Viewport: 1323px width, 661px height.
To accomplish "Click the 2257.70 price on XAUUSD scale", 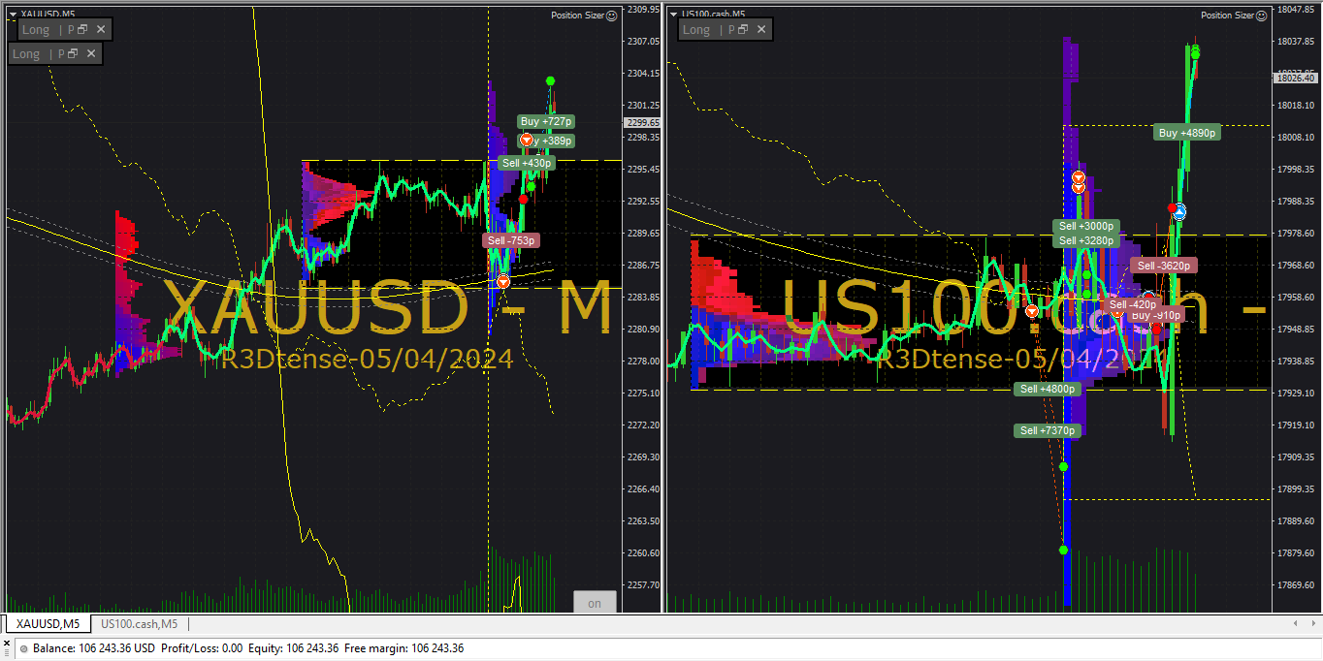I will click(644, 585).
